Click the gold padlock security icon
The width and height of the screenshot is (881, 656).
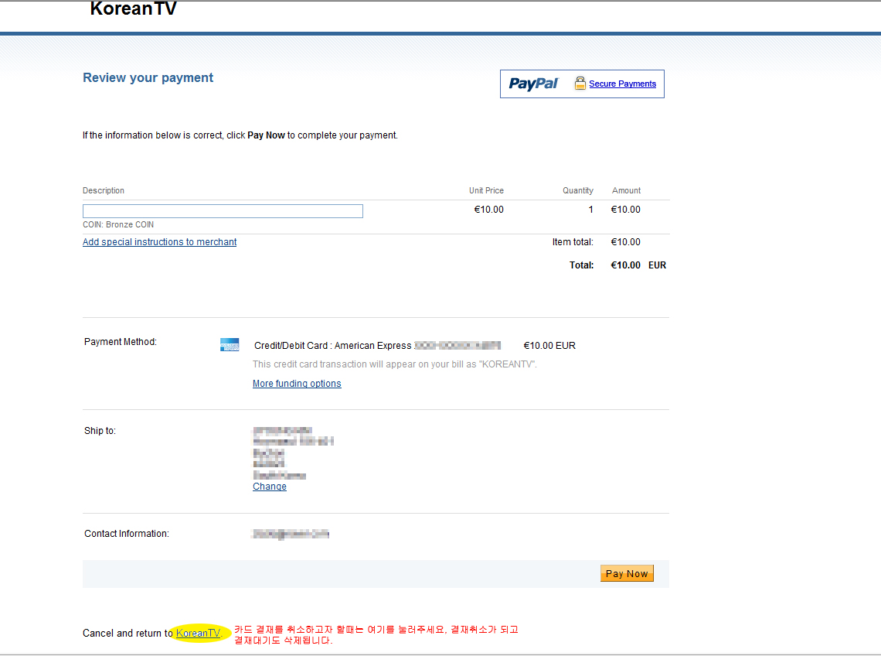tap(580, 84)
